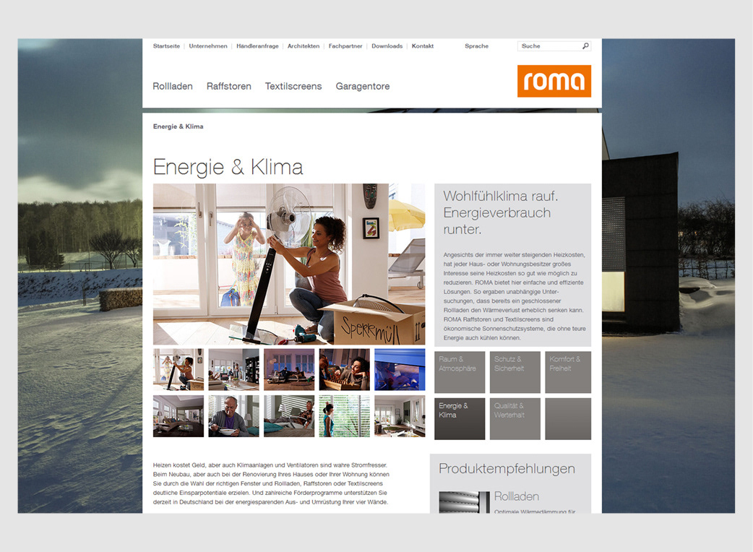Click the Produktempfehlungen heading
Viewport: 753px width, 552px height.
pos(507,469)
